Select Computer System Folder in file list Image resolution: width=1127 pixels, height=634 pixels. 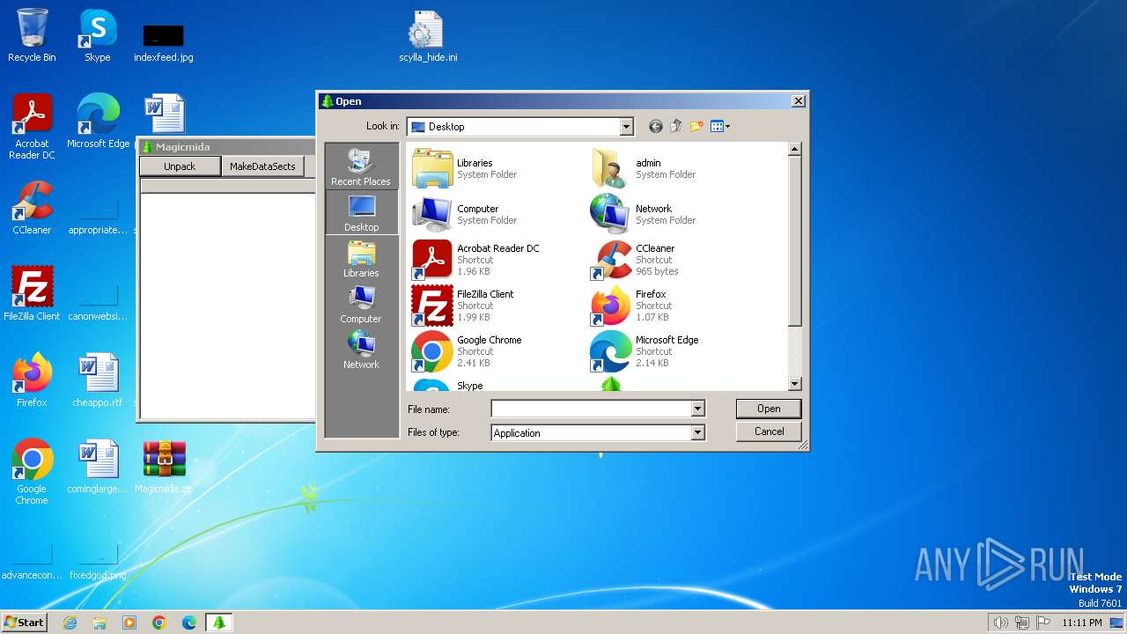point(465,214)
